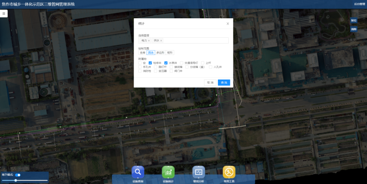The height and width of the screenshot is (184, 367).
Task: Open the 设施查询 magnifier icon
Action: 138,172
